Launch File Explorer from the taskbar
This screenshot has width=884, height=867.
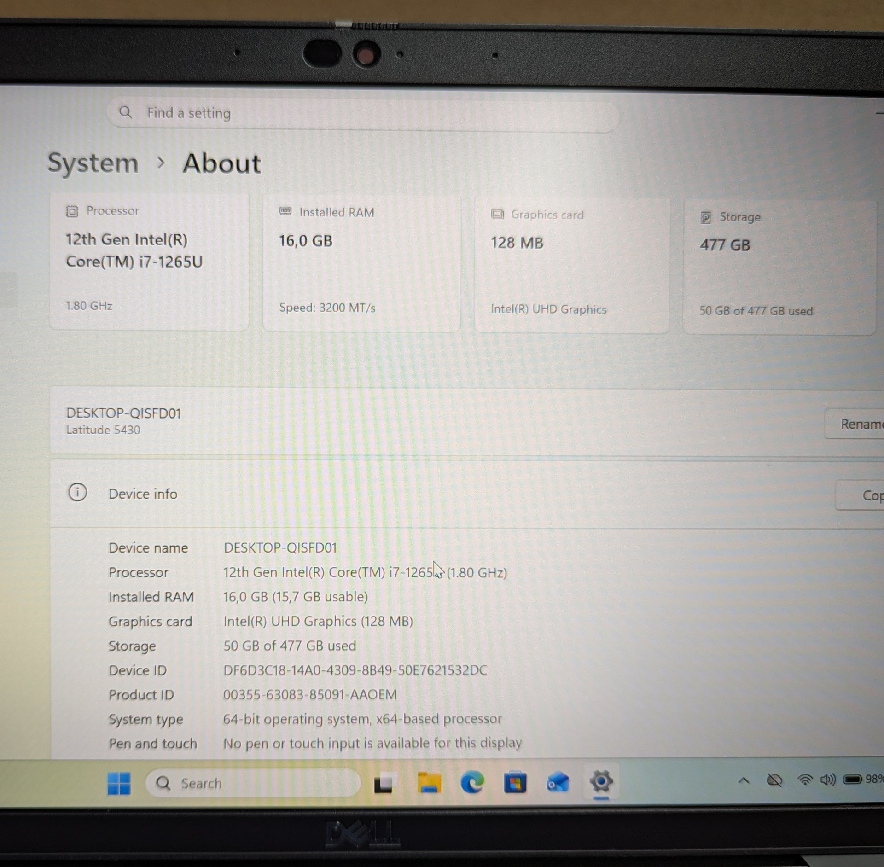[429, 783]
